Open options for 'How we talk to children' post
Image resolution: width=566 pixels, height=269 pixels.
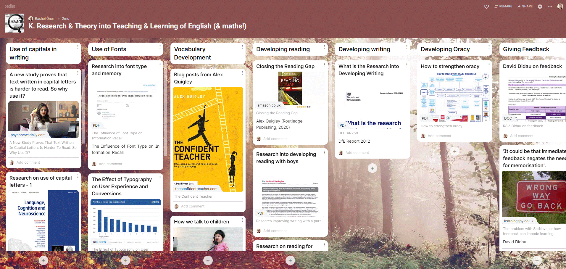[242, 220]
